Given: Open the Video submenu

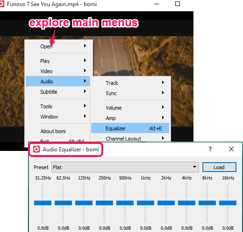Looking at the screenshot, I should click(58, 71).
